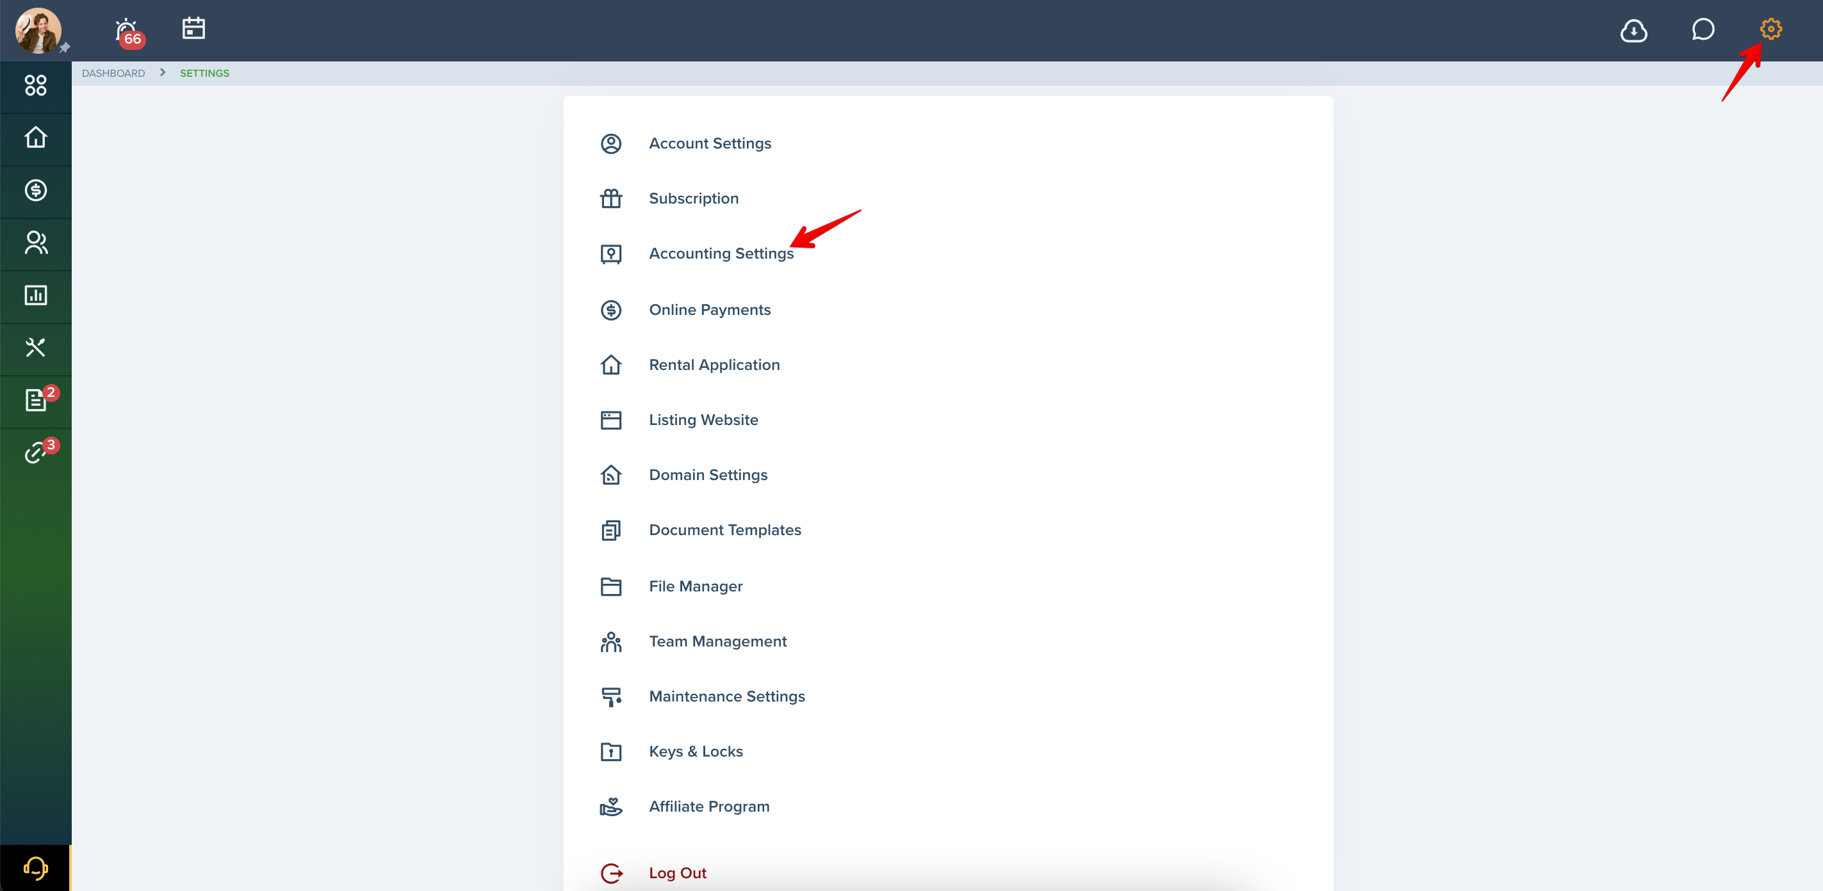Click the Team Management people icon
The width and height of the screenshot is (1823, 891).
[610, 641]
